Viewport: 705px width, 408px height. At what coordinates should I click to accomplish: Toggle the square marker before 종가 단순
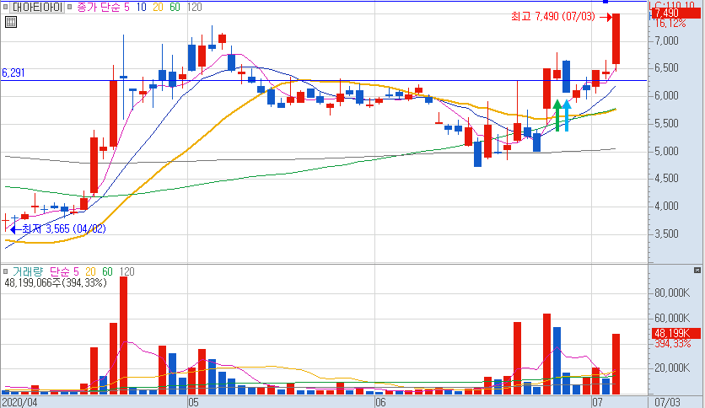70,7
